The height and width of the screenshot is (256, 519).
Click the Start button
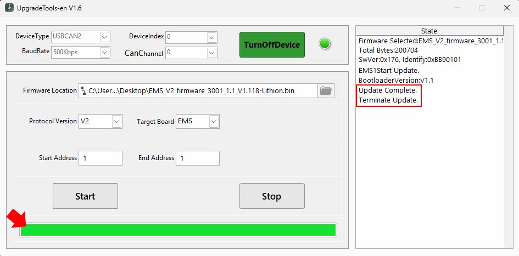[x=85, y=196]
